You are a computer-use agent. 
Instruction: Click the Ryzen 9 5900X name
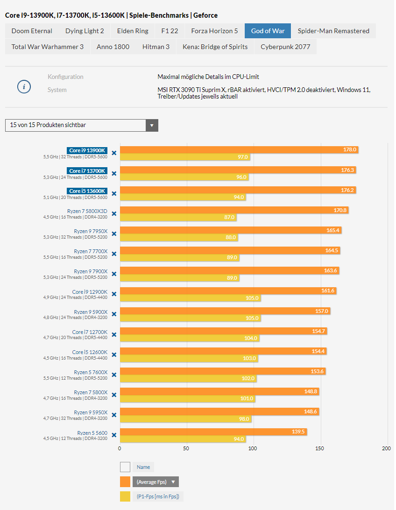91,312
